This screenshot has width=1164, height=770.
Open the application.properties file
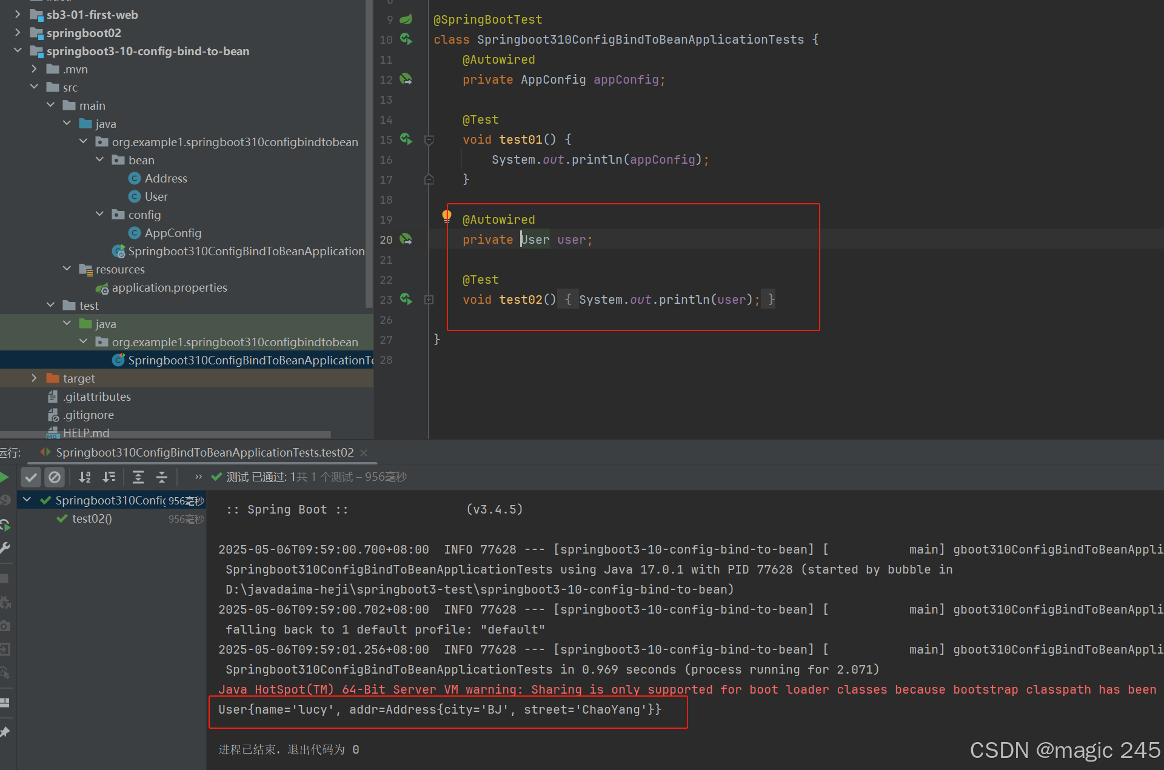click(169, 287)
